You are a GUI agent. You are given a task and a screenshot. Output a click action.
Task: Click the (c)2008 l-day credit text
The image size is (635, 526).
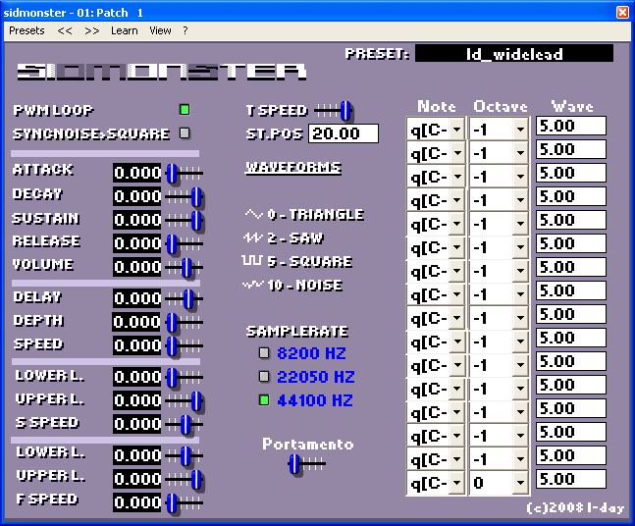pyautogui.click(x=575, y=507)
